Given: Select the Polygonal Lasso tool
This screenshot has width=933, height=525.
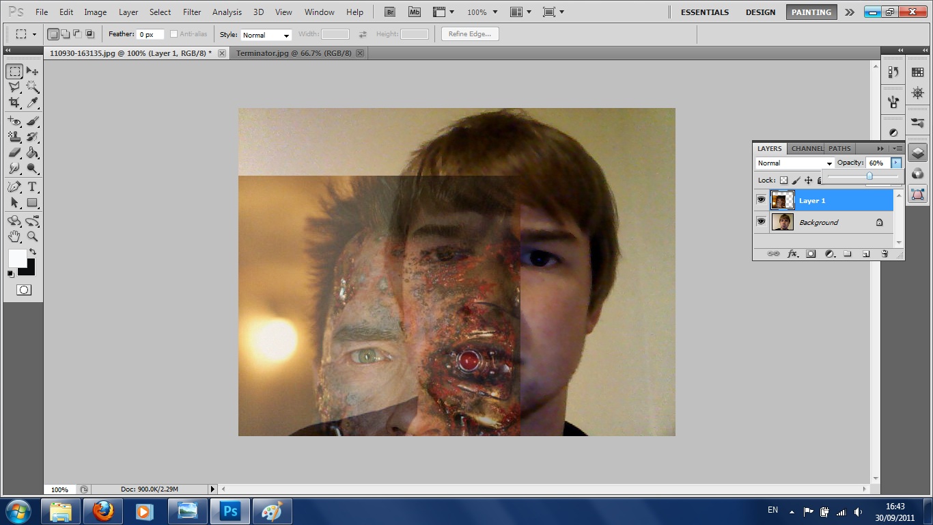Looking at the screenshot, I should 14,87.
